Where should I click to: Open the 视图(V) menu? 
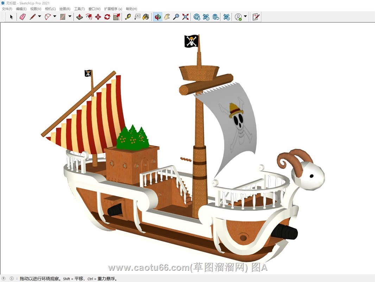[36, 9]
